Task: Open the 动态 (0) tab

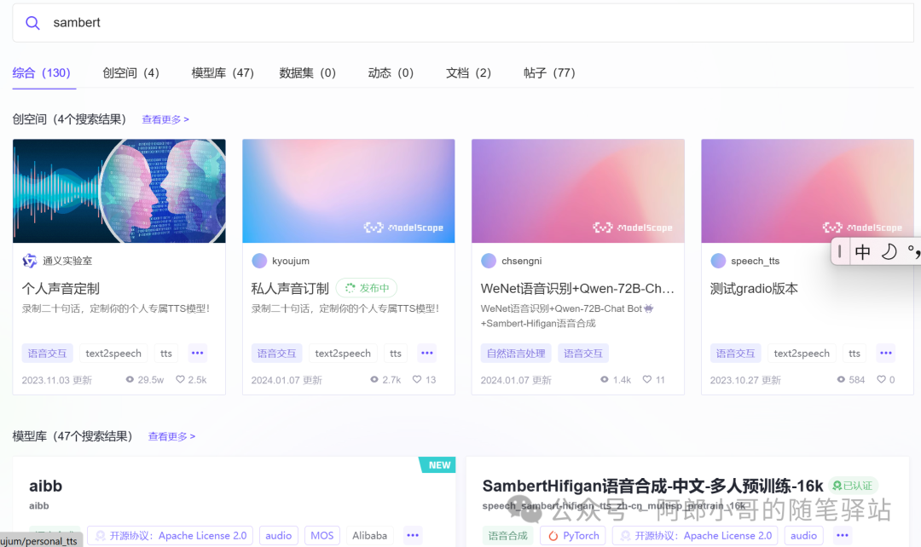Action: coord(391,72)
